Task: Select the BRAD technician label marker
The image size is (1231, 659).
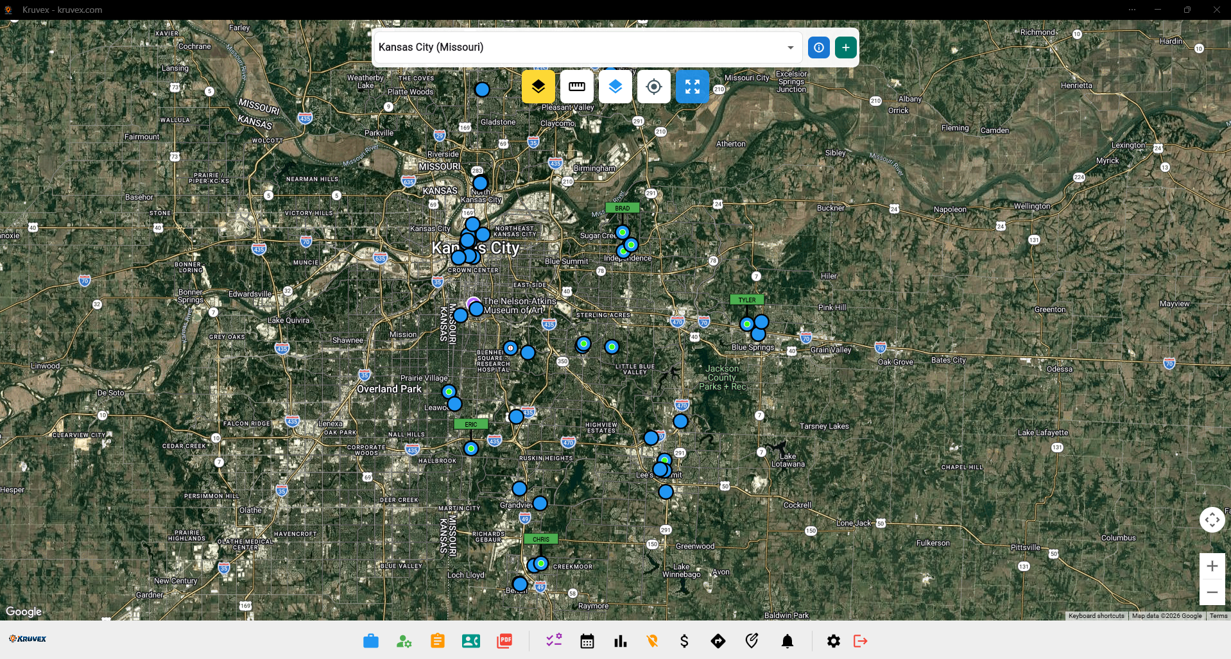Action: pos(623,208)
